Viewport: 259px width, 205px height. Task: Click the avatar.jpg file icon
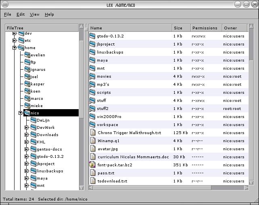pos(92,149)
